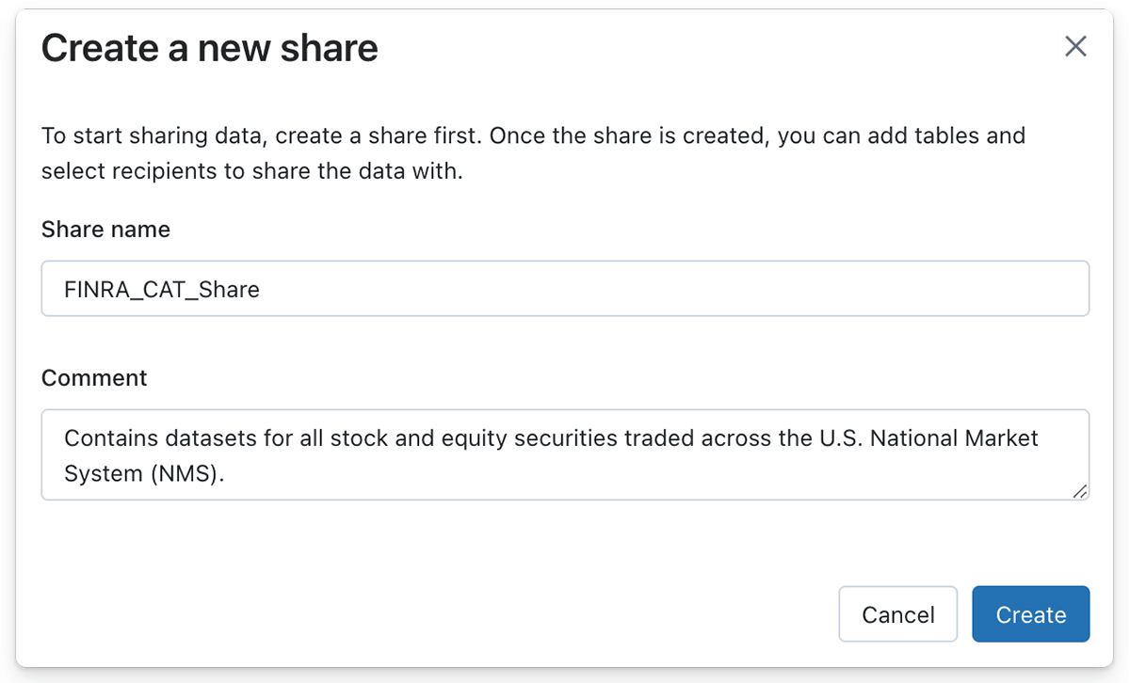Place cursor on "FINRA_CAT_Share" text
Viewport: 1130px width, 683px height.
161,290
